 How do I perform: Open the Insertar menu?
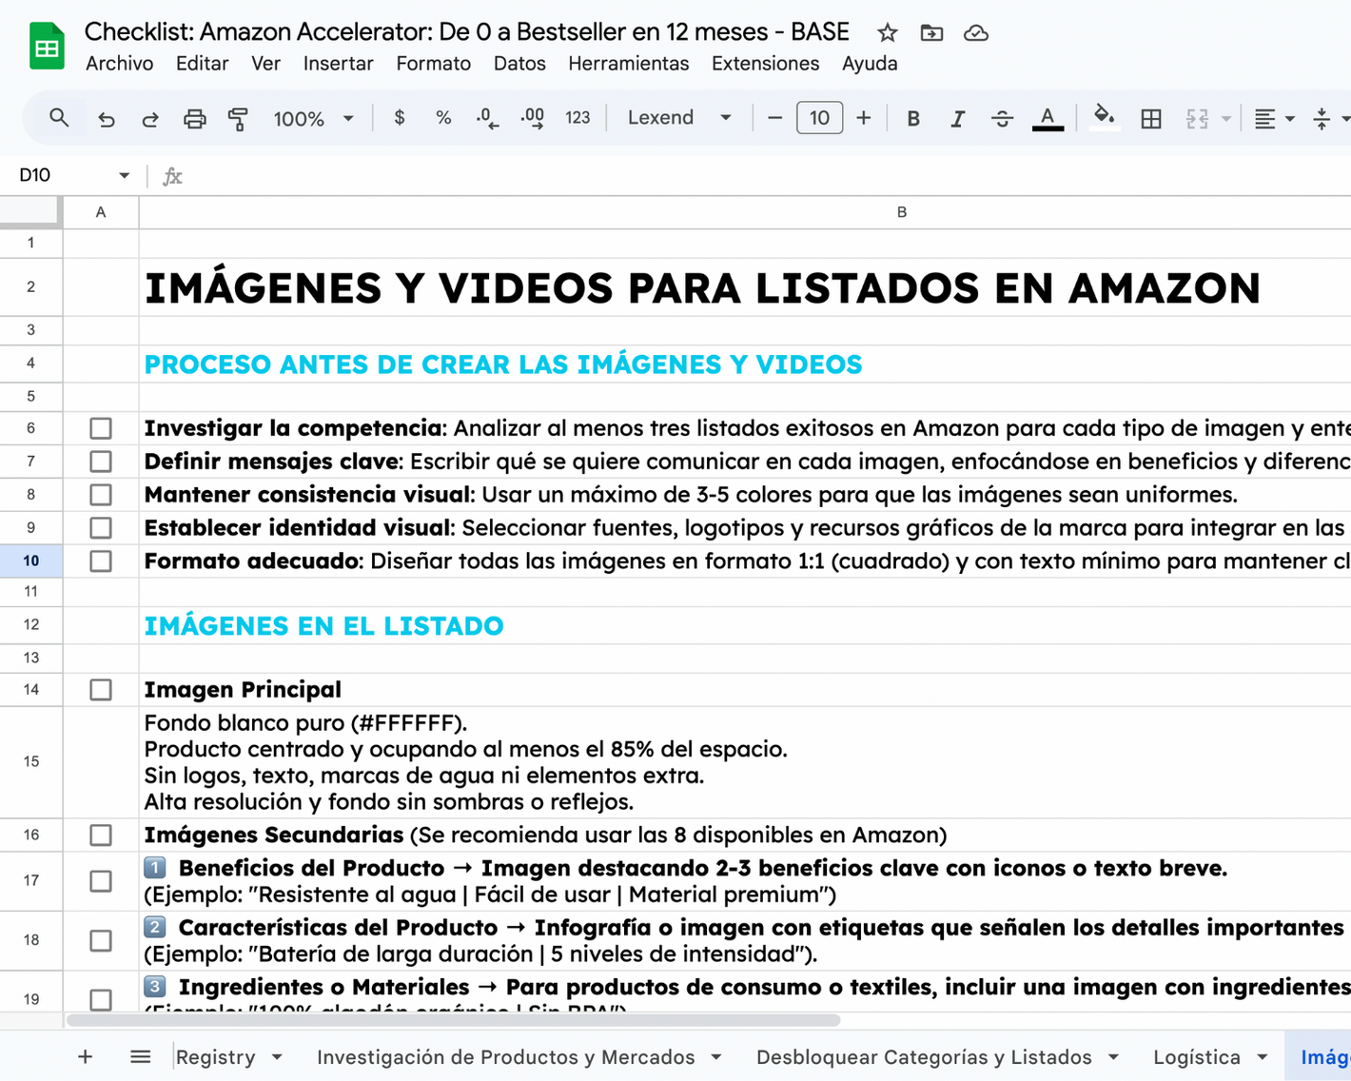(x=338, y=64)
